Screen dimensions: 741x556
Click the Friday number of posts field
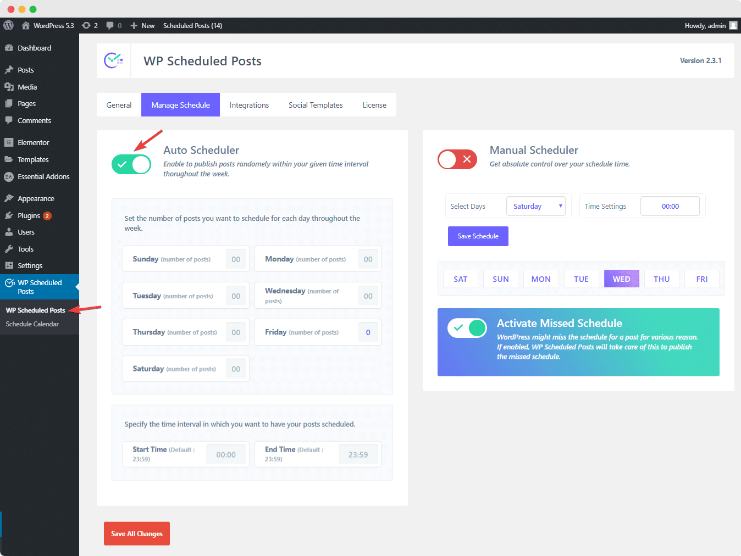(x=368, y=332)
